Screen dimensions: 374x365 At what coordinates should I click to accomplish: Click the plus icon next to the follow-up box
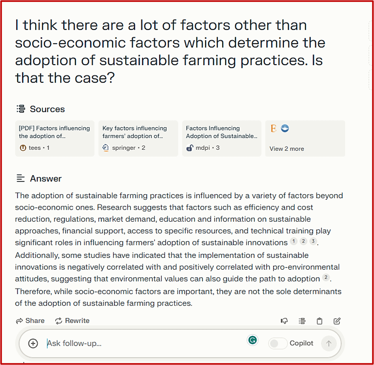coord(33,343)
